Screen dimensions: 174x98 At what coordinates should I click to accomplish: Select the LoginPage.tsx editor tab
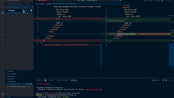[43, 1]
